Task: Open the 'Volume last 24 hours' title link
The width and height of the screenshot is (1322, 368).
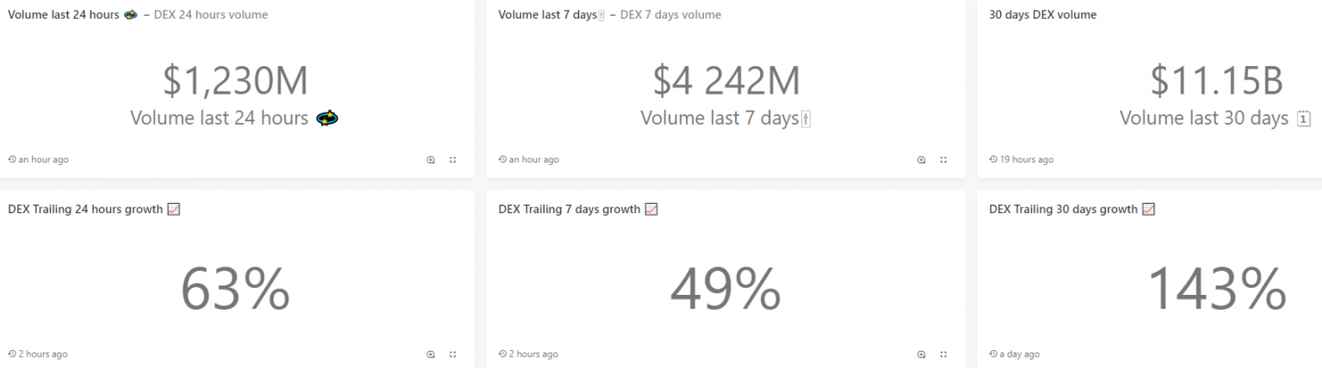Action: tap(64, 15)
